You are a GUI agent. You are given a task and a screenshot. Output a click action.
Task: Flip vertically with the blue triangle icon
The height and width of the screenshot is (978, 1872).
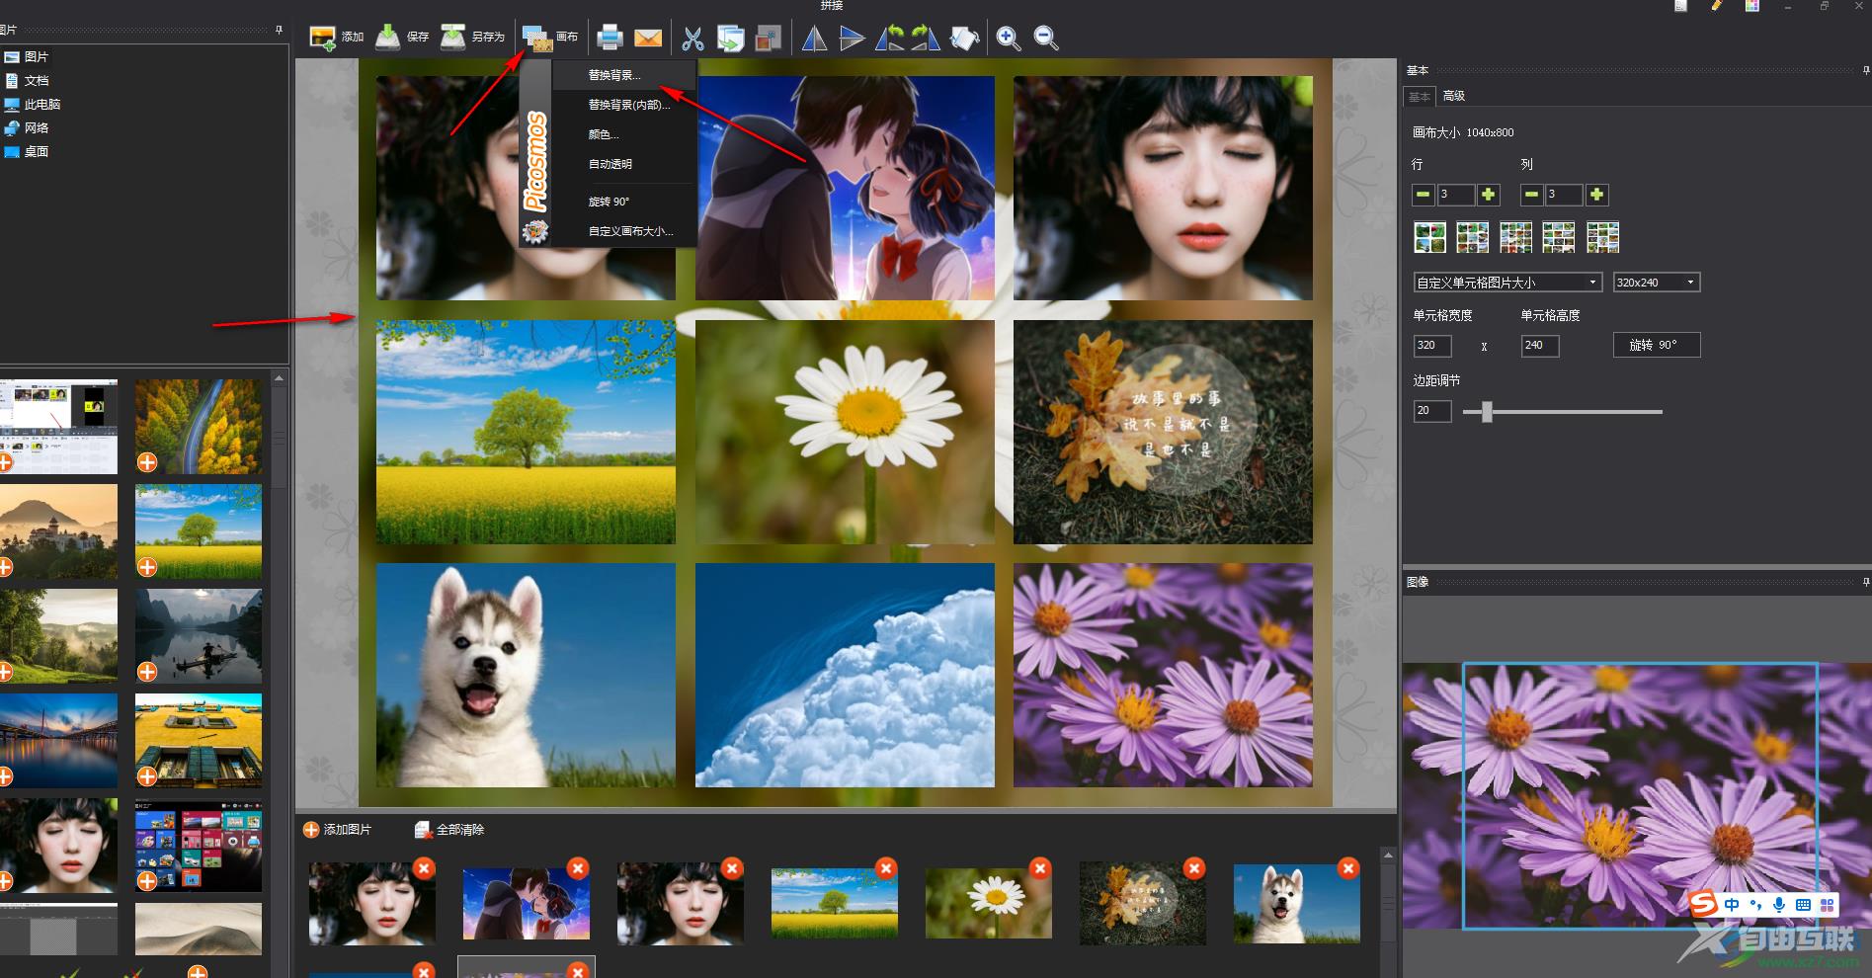pos(852,38)
